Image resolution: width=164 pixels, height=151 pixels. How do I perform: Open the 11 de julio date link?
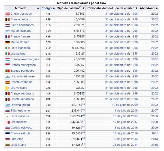[x=120, y=111]
